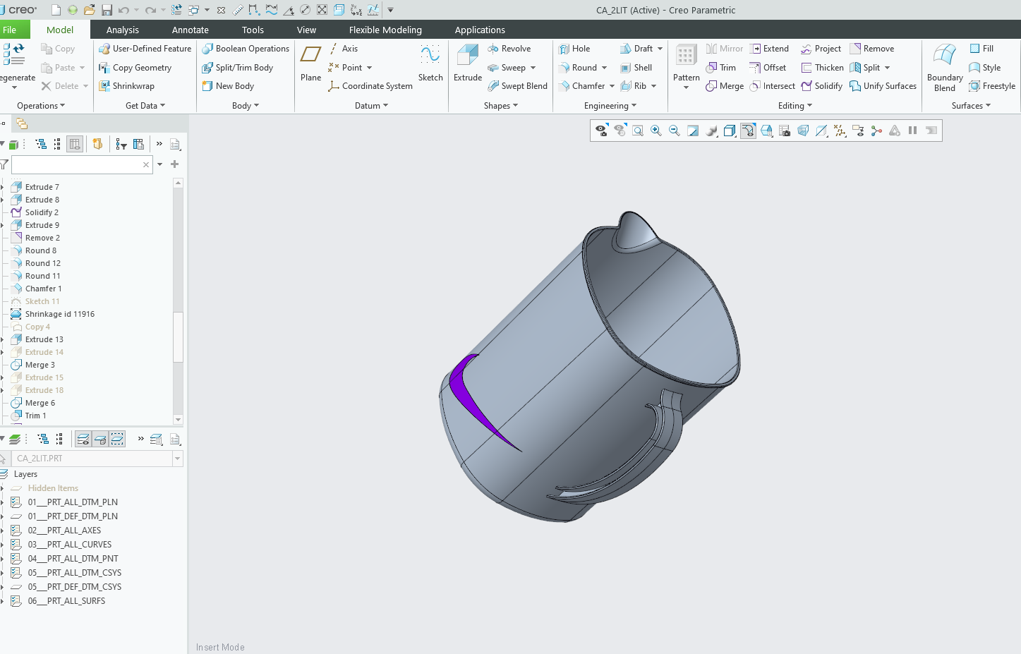Click the Boolean Operations button
Image resolution: width=1021 pixels, height=654 pixels.
tap(246, 49)
